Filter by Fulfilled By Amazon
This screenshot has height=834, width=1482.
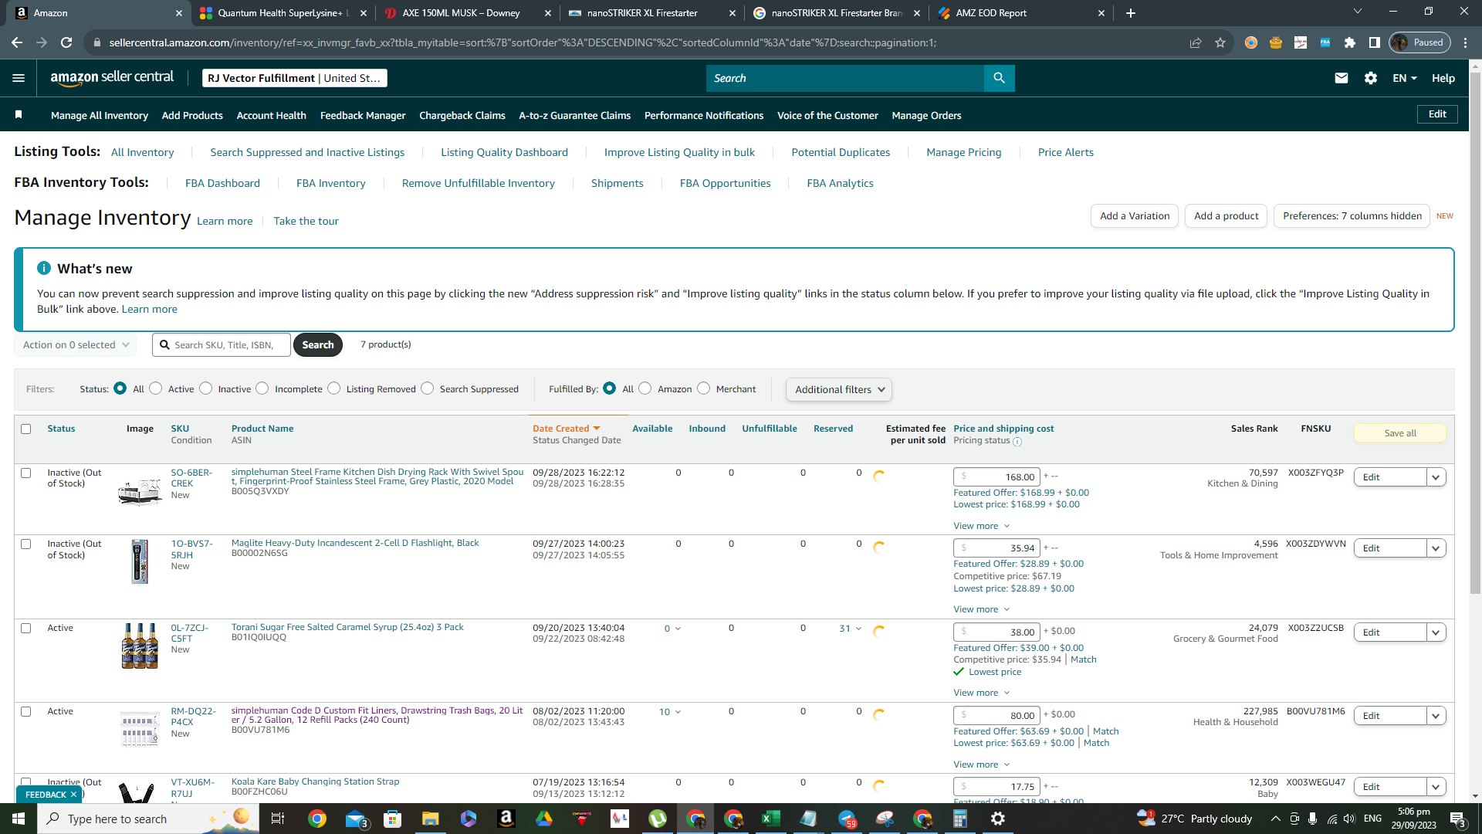point(645,388)
